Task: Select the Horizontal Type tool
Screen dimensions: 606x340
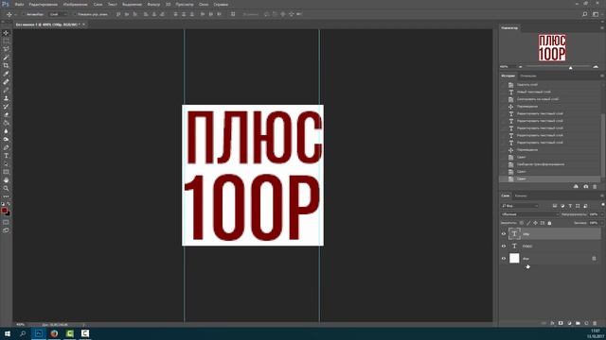Action: (6, 156)
